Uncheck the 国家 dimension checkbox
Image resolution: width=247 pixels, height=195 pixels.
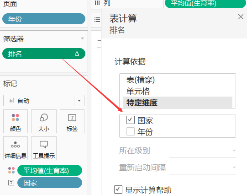(131, 120)
